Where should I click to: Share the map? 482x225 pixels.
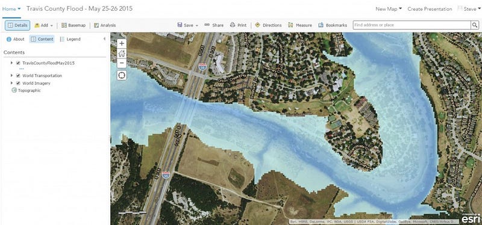coord(214,25)
